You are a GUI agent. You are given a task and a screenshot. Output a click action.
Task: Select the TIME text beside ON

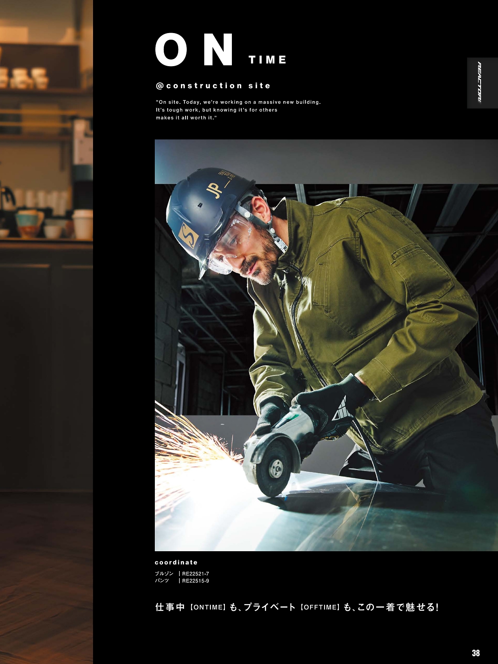tap(268, 60)
